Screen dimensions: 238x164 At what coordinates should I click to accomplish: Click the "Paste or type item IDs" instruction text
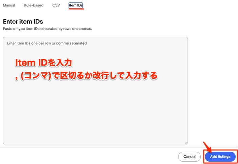click(47, 29)
